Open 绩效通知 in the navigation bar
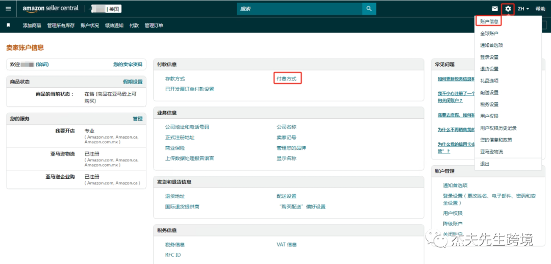 point(114,25)
